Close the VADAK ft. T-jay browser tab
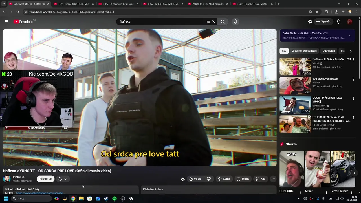This screenshot has width=361, height=203. [227, 4]
